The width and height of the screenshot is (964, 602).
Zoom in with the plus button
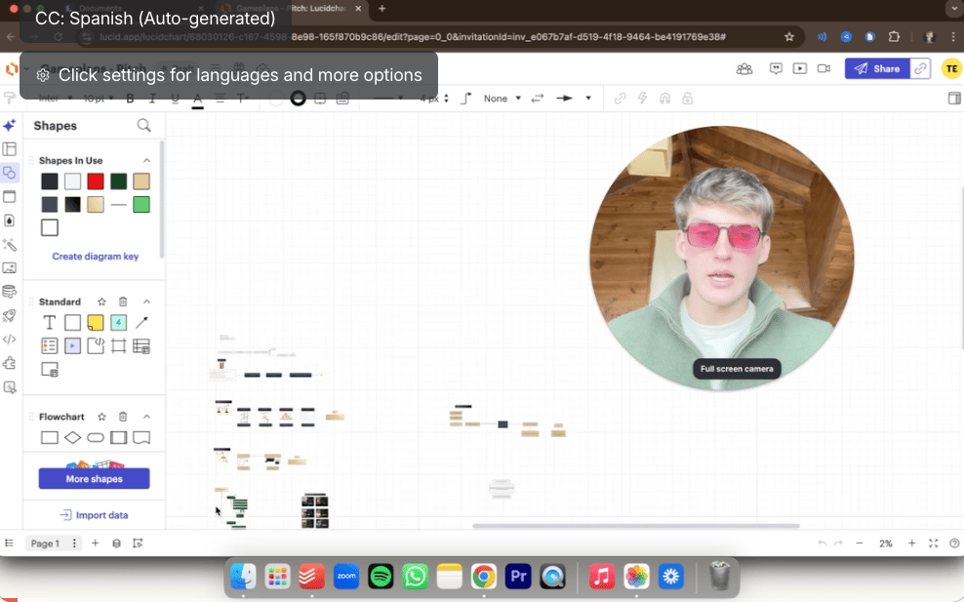911,543
